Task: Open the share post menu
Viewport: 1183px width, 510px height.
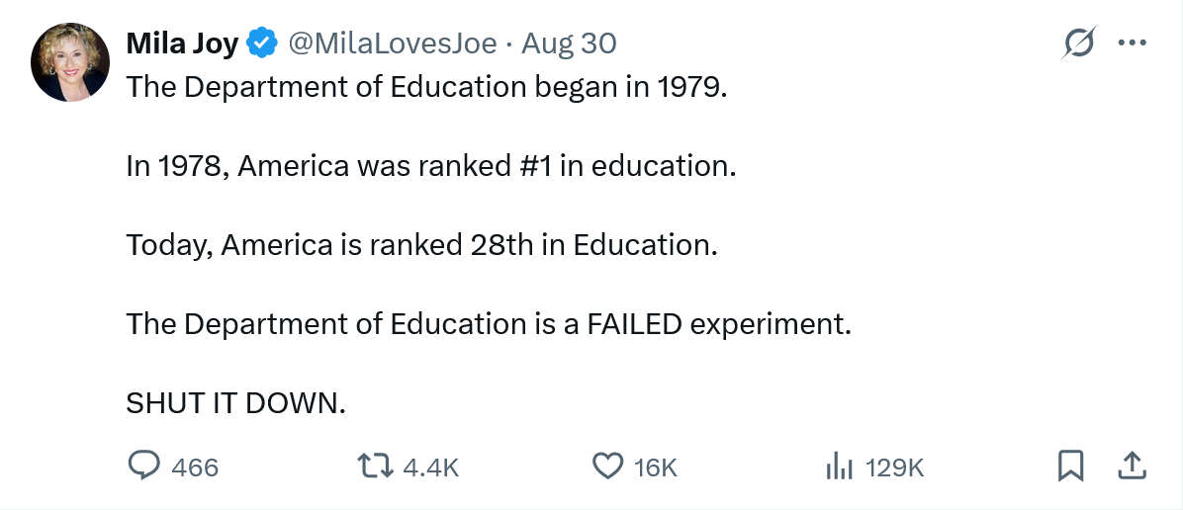Action: pos(1132,466)
